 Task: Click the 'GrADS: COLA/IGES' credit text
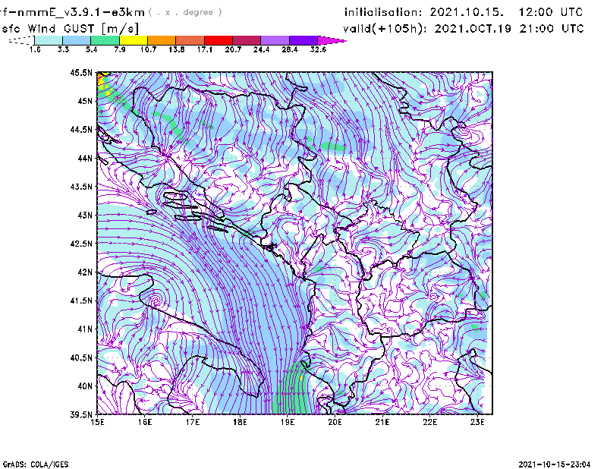coord(36,464)
